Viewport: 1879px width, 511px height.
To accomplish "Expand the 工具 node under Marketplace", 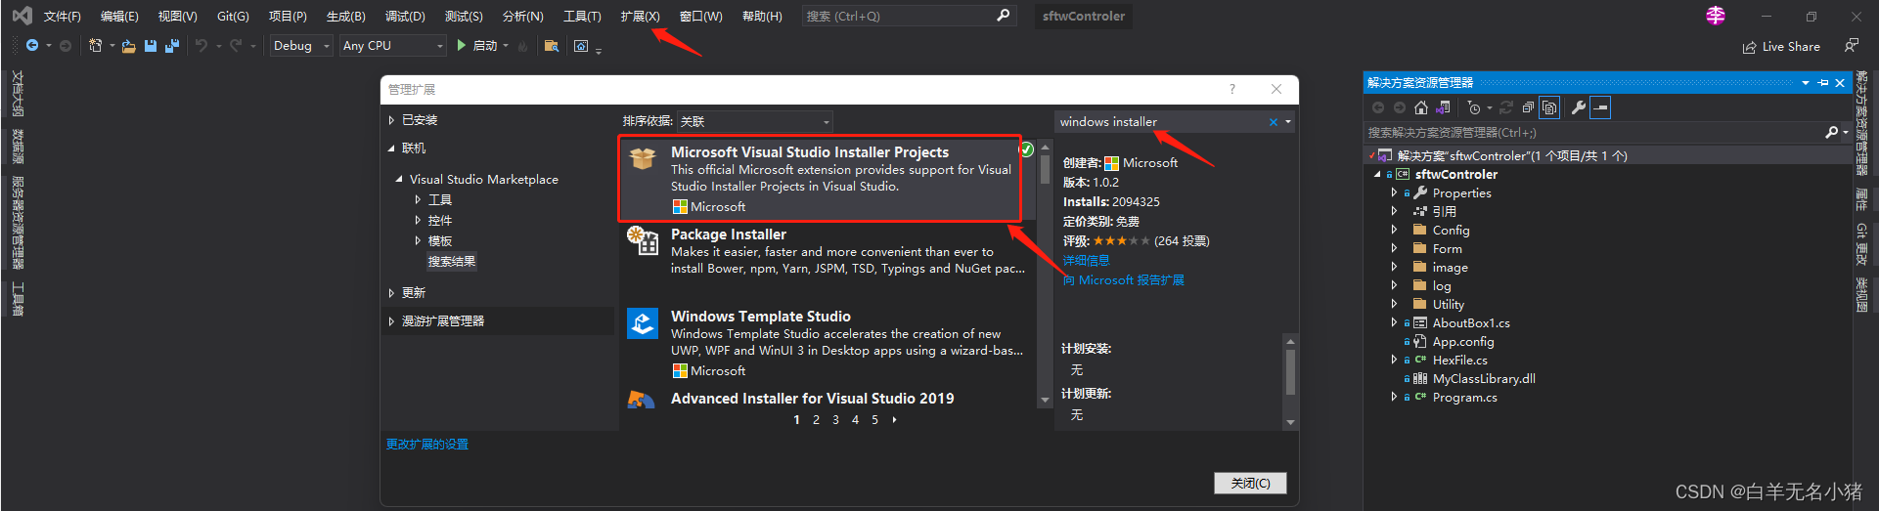I will tap(418, 199).
